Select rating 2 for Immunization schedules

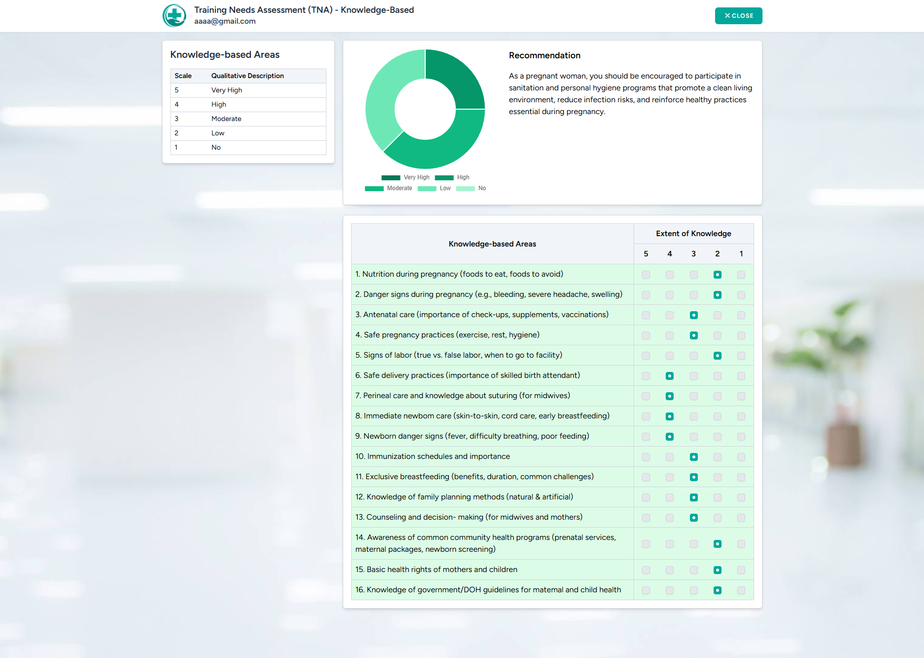(718, 456)
